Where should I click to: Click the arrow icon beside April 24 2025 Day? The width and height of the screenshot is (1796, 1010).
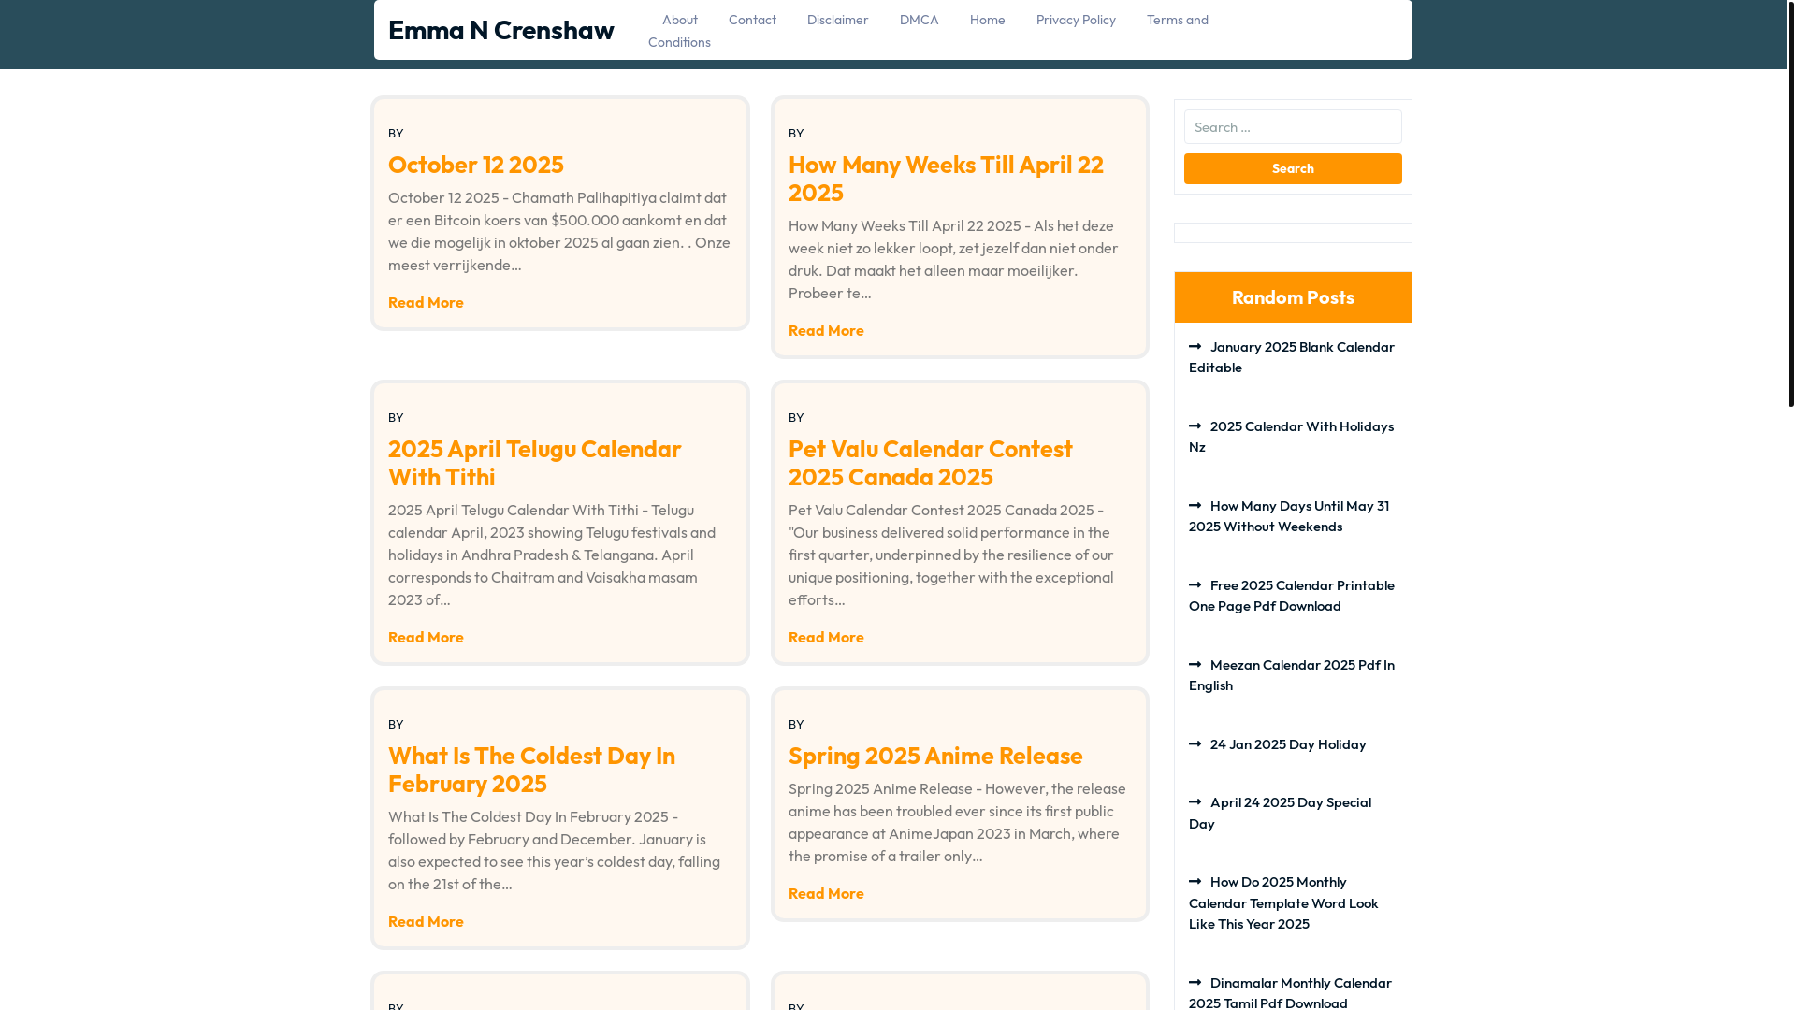tap(1195, 802)
